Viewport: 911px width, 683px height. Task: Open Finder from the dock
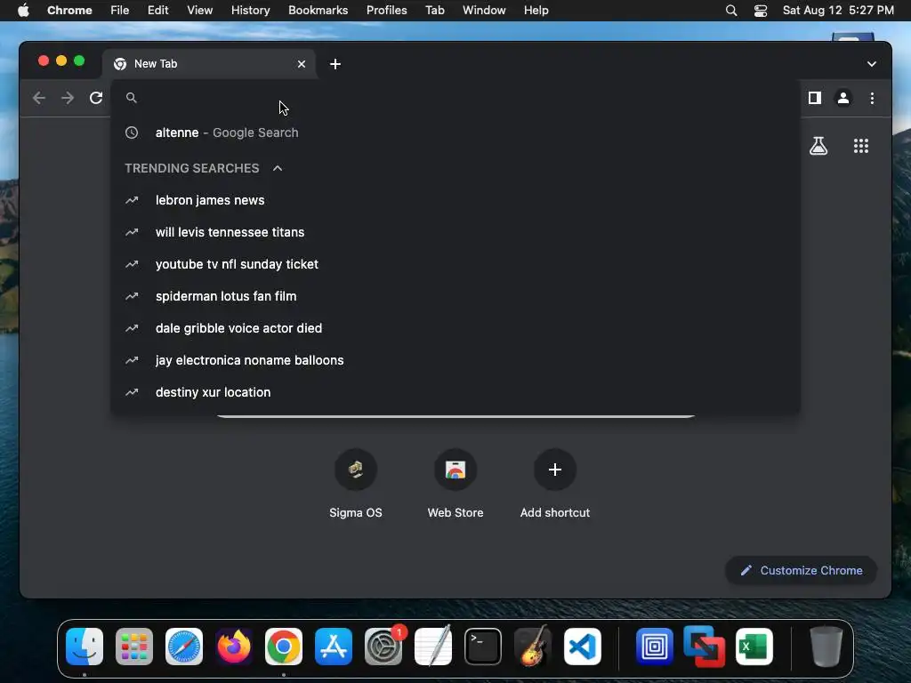pyautogui.click(x=85, y=646)
